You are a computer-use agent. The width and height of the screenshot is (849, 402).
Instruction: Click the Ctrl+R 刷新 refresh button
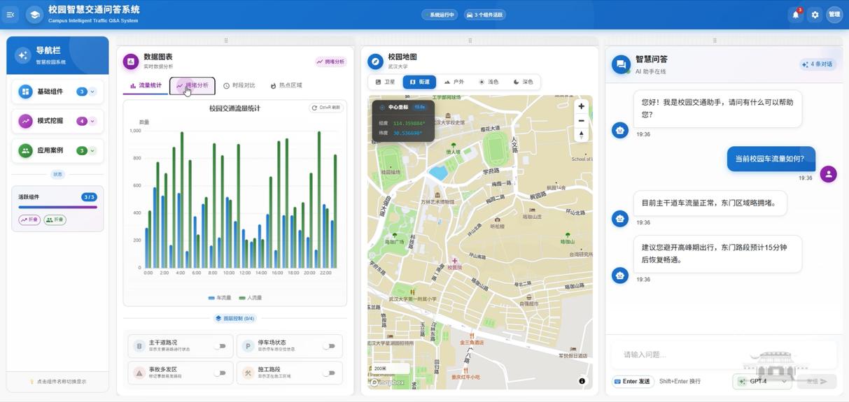(326, 108)
